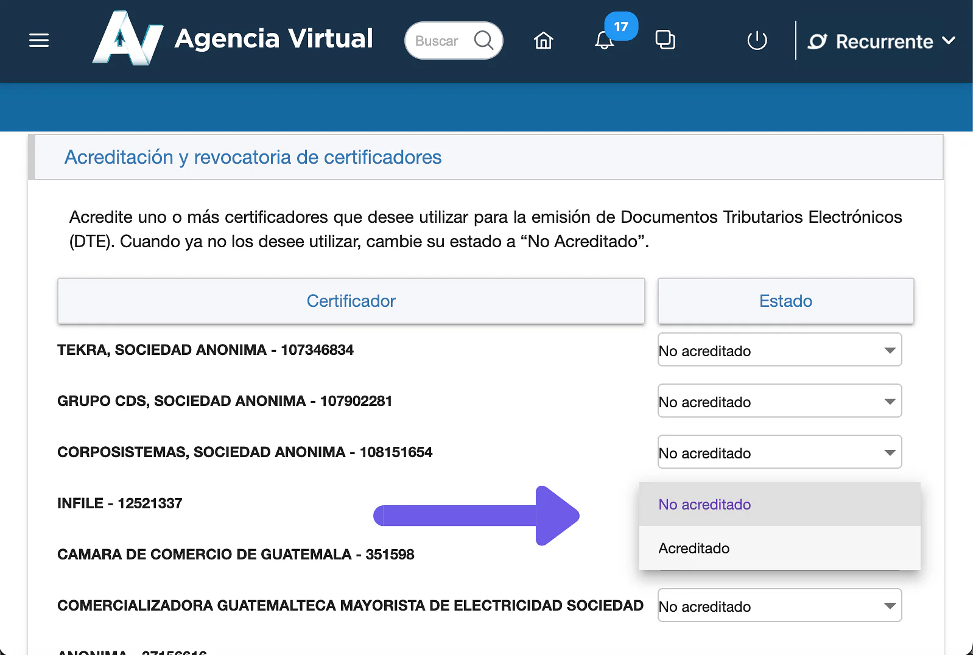973x655 pixels.
Task: Select 'Acreditado' option in open list
Action: [779, 548]
